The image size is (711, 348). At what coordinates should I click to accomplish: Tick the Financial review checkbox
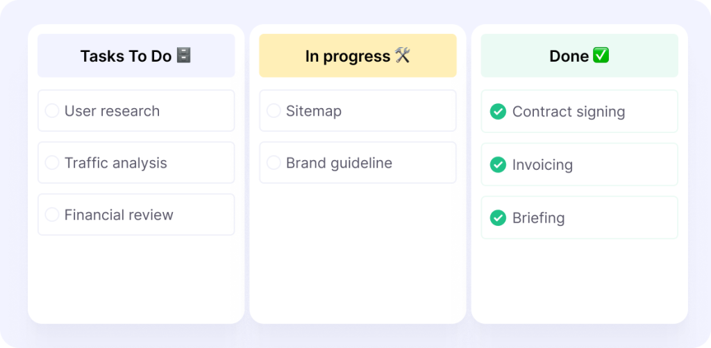coord(52,214)
